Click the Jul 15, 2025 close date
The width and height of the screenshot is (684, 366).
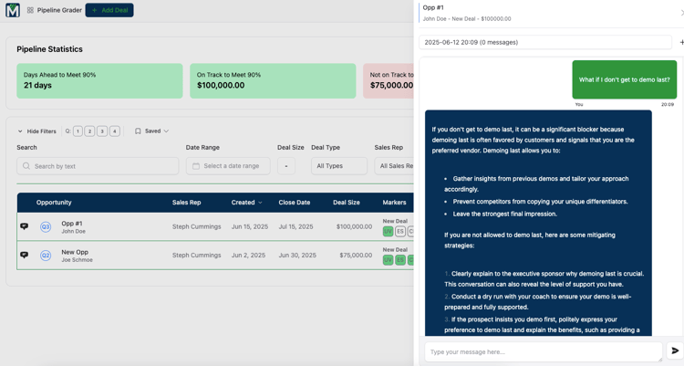(295, 226)
